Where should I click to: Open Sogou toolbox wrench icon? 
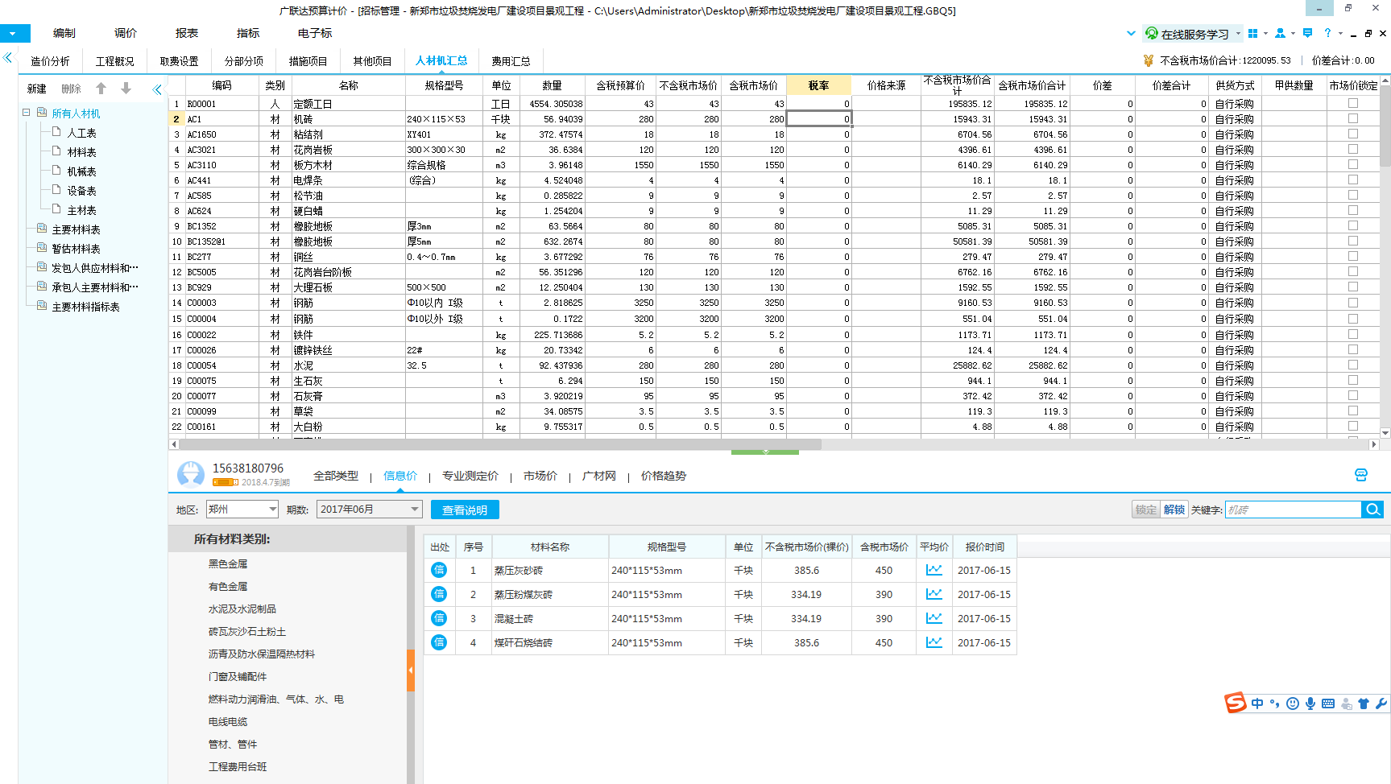1381,704
